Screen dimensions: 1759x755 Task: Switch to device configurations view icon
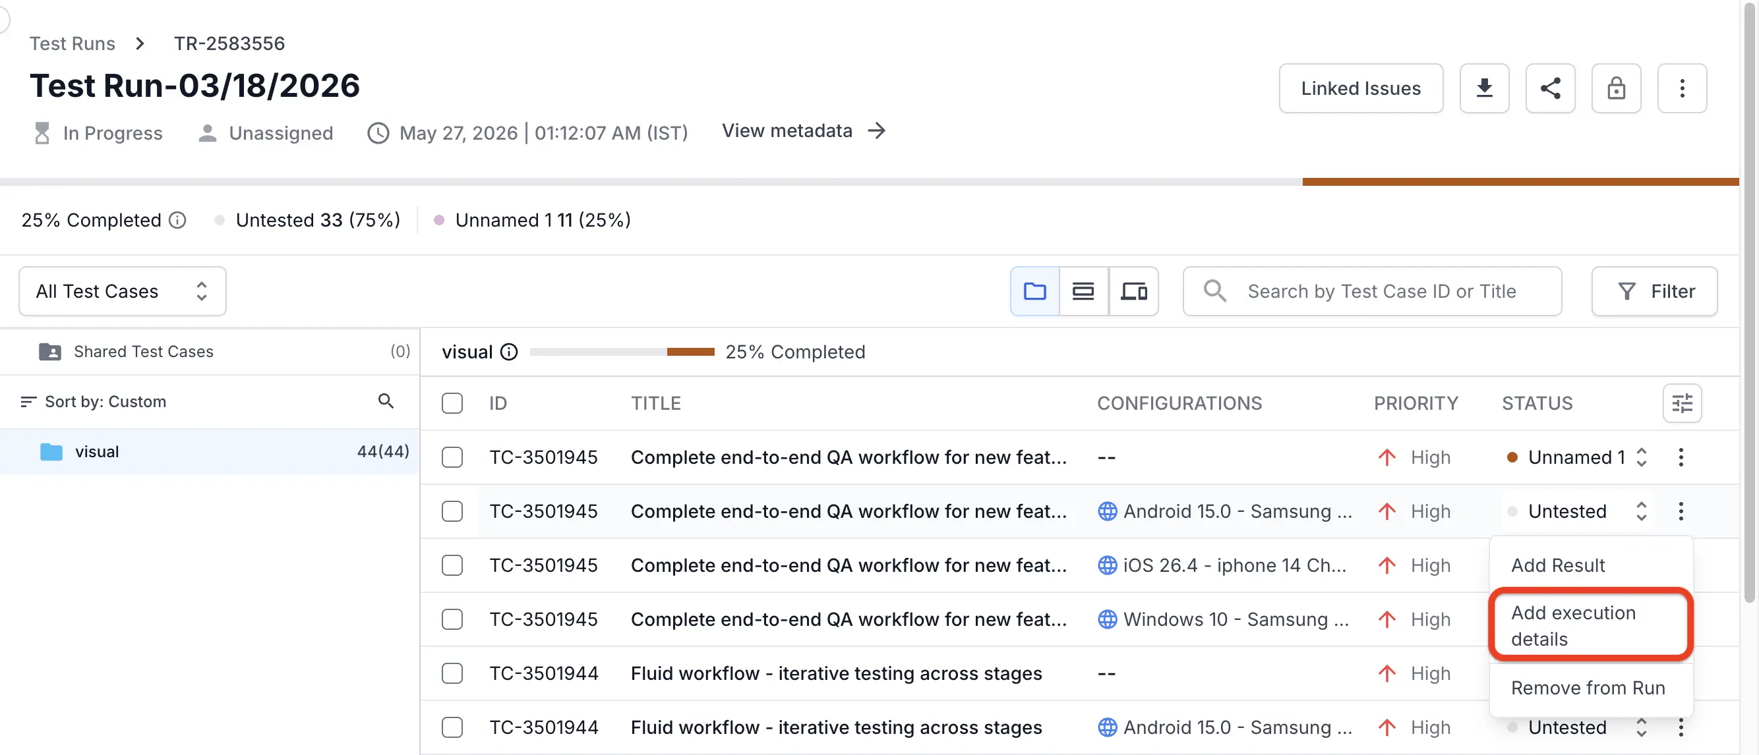pos(1133,291)
